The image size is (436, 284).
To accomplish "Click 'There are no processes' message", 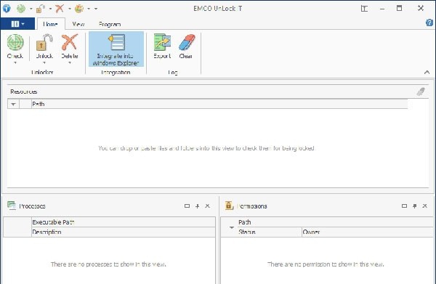I will pos(108,264).
